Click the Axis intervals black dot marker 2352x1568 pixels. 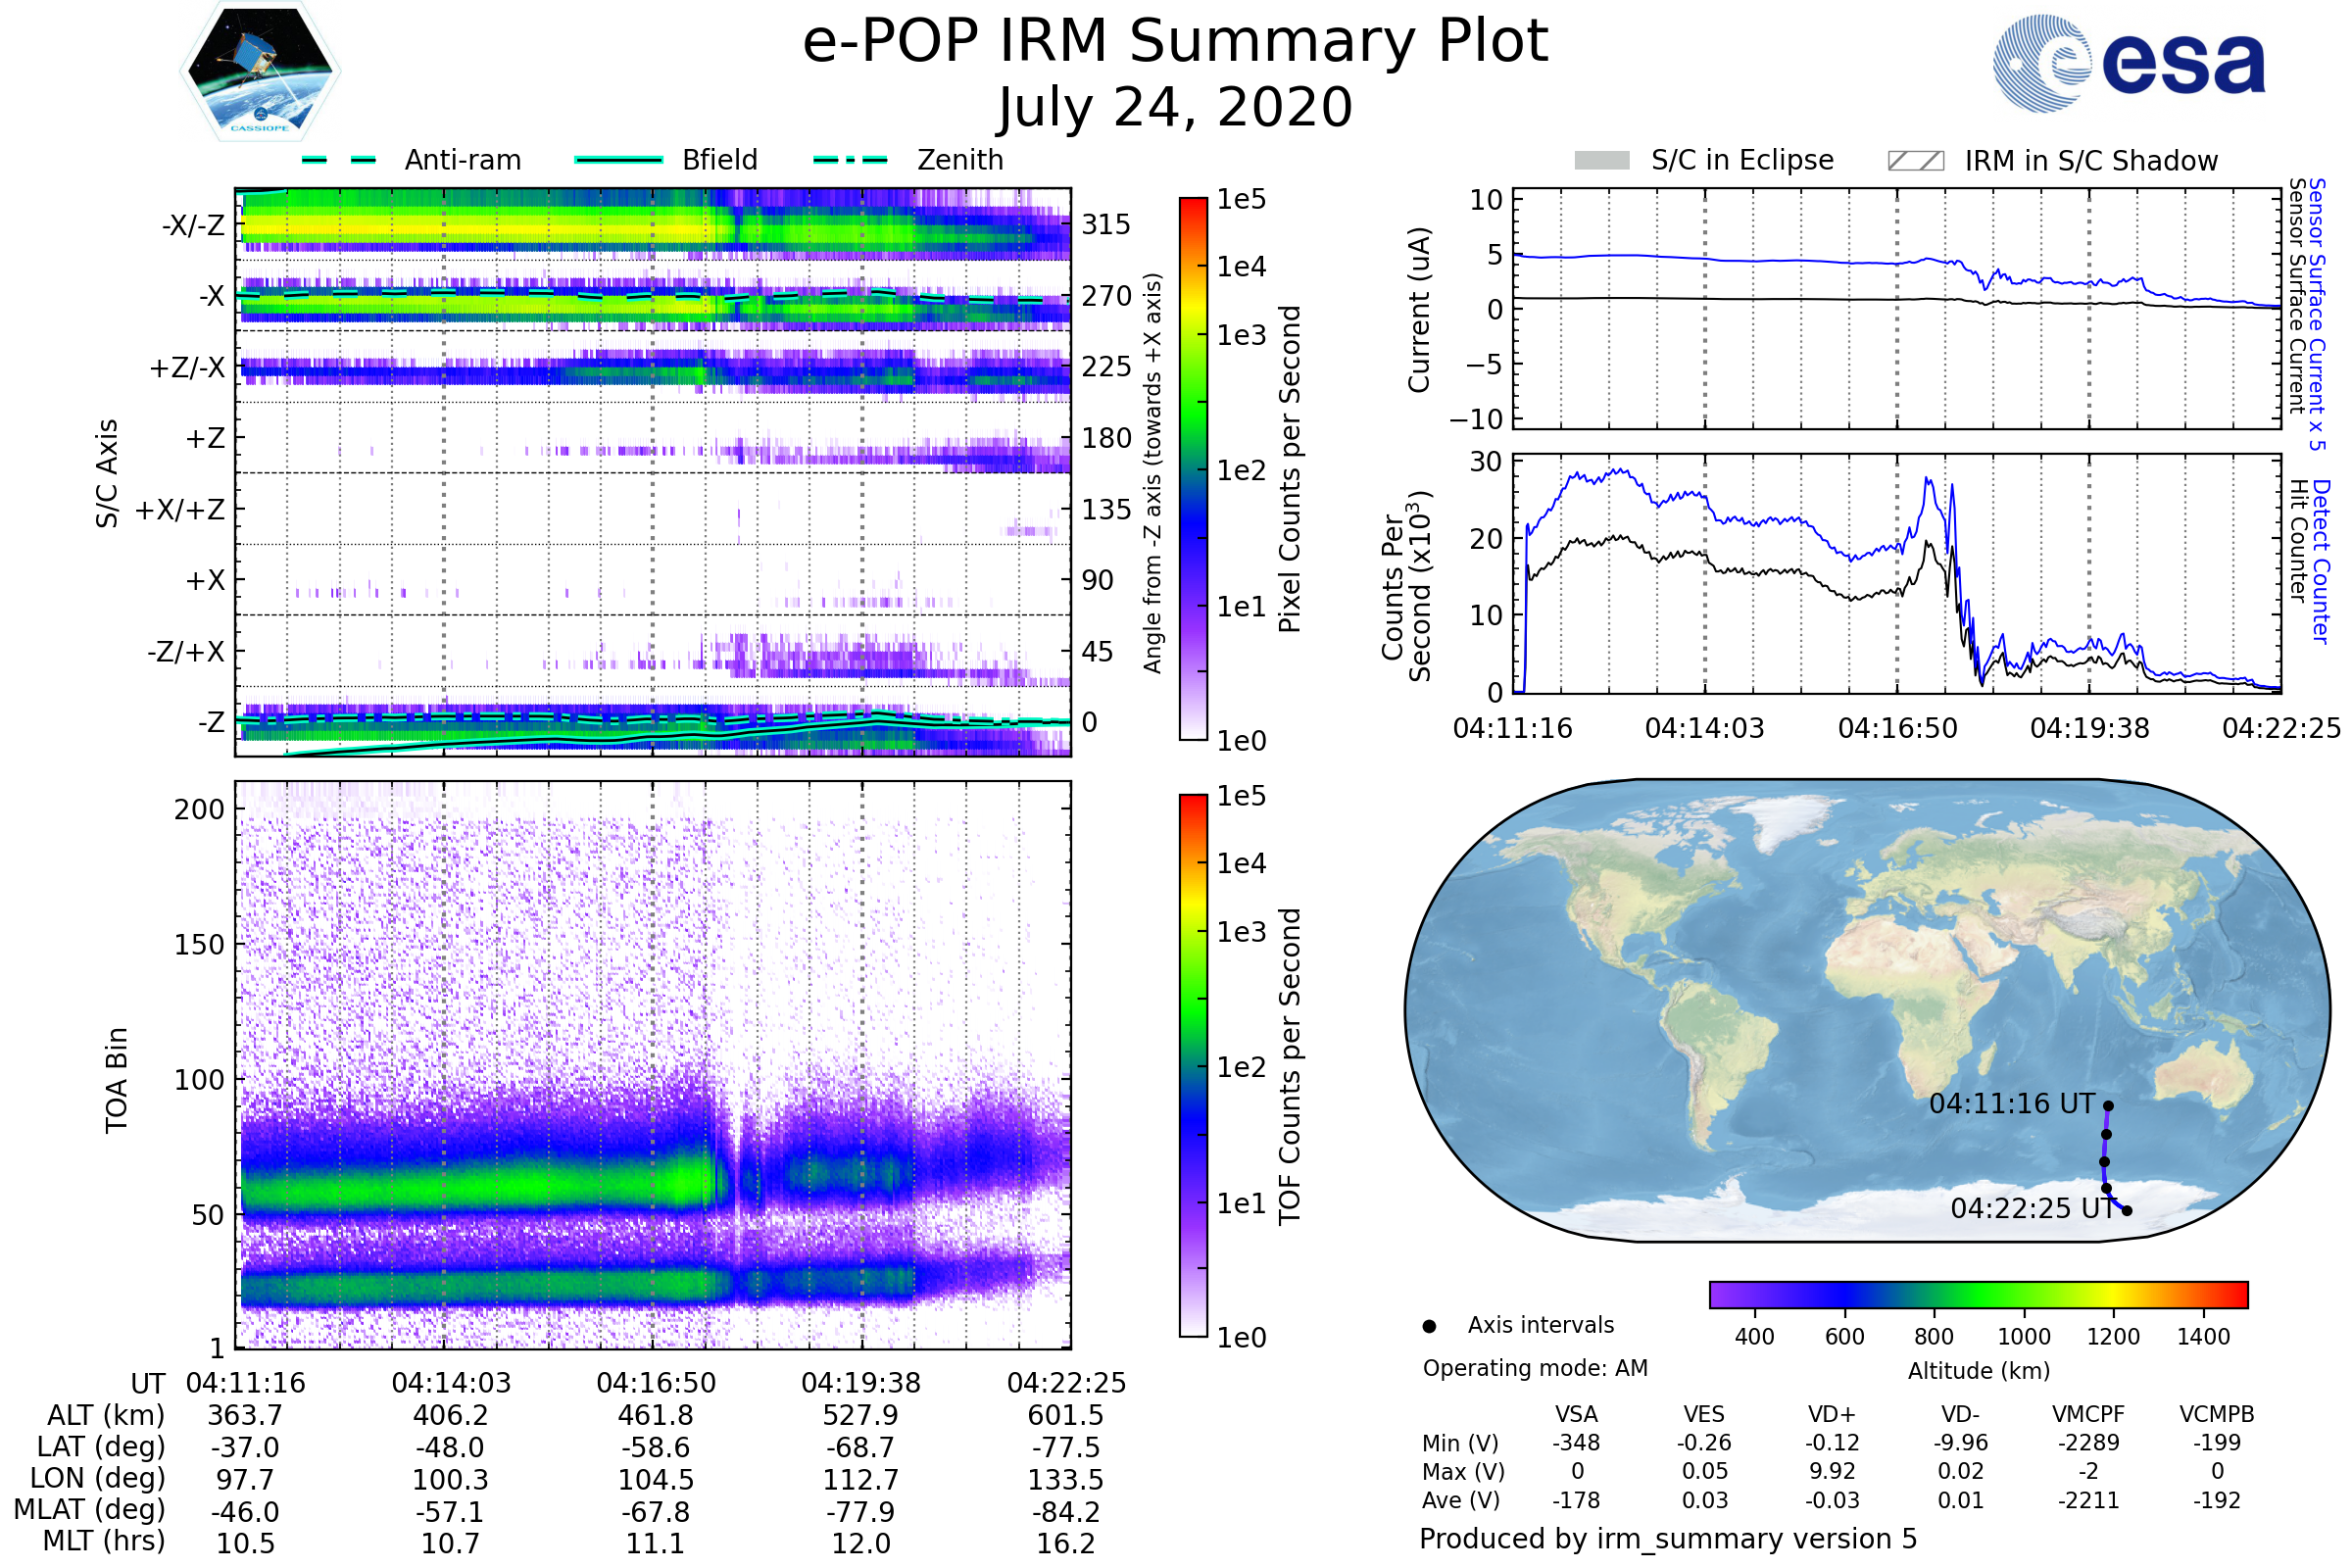pos(1429,1326)
